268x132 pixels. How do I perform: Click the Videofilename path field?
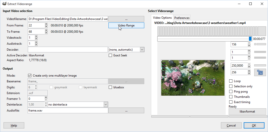coord(68,19)
